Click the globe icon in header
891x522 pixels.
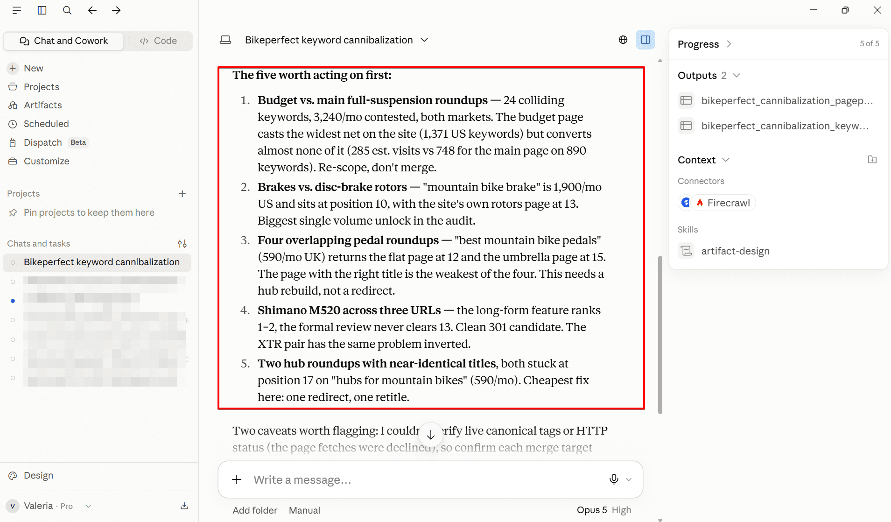pyautogui.click(x=623, y=40)
